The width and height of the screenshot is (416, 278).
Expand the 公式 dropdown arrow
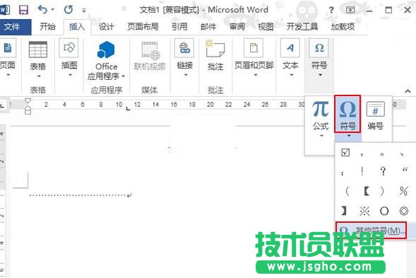321,136
